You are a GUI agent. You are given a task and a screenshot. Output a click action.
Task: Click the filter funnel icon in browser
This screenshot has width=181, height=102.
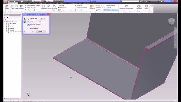click(5, 18)
